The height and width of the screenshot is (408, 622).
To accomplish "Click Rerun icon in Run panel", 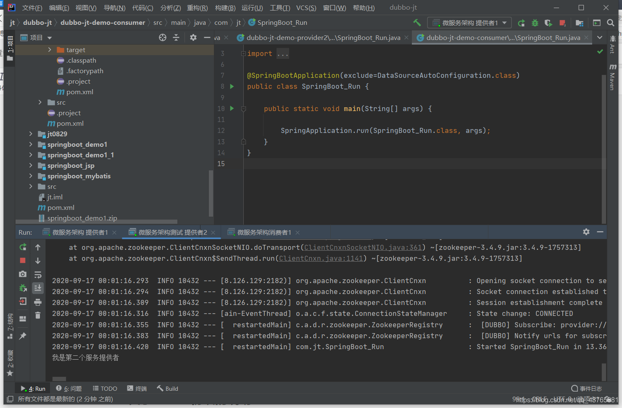I will [23, 247].
